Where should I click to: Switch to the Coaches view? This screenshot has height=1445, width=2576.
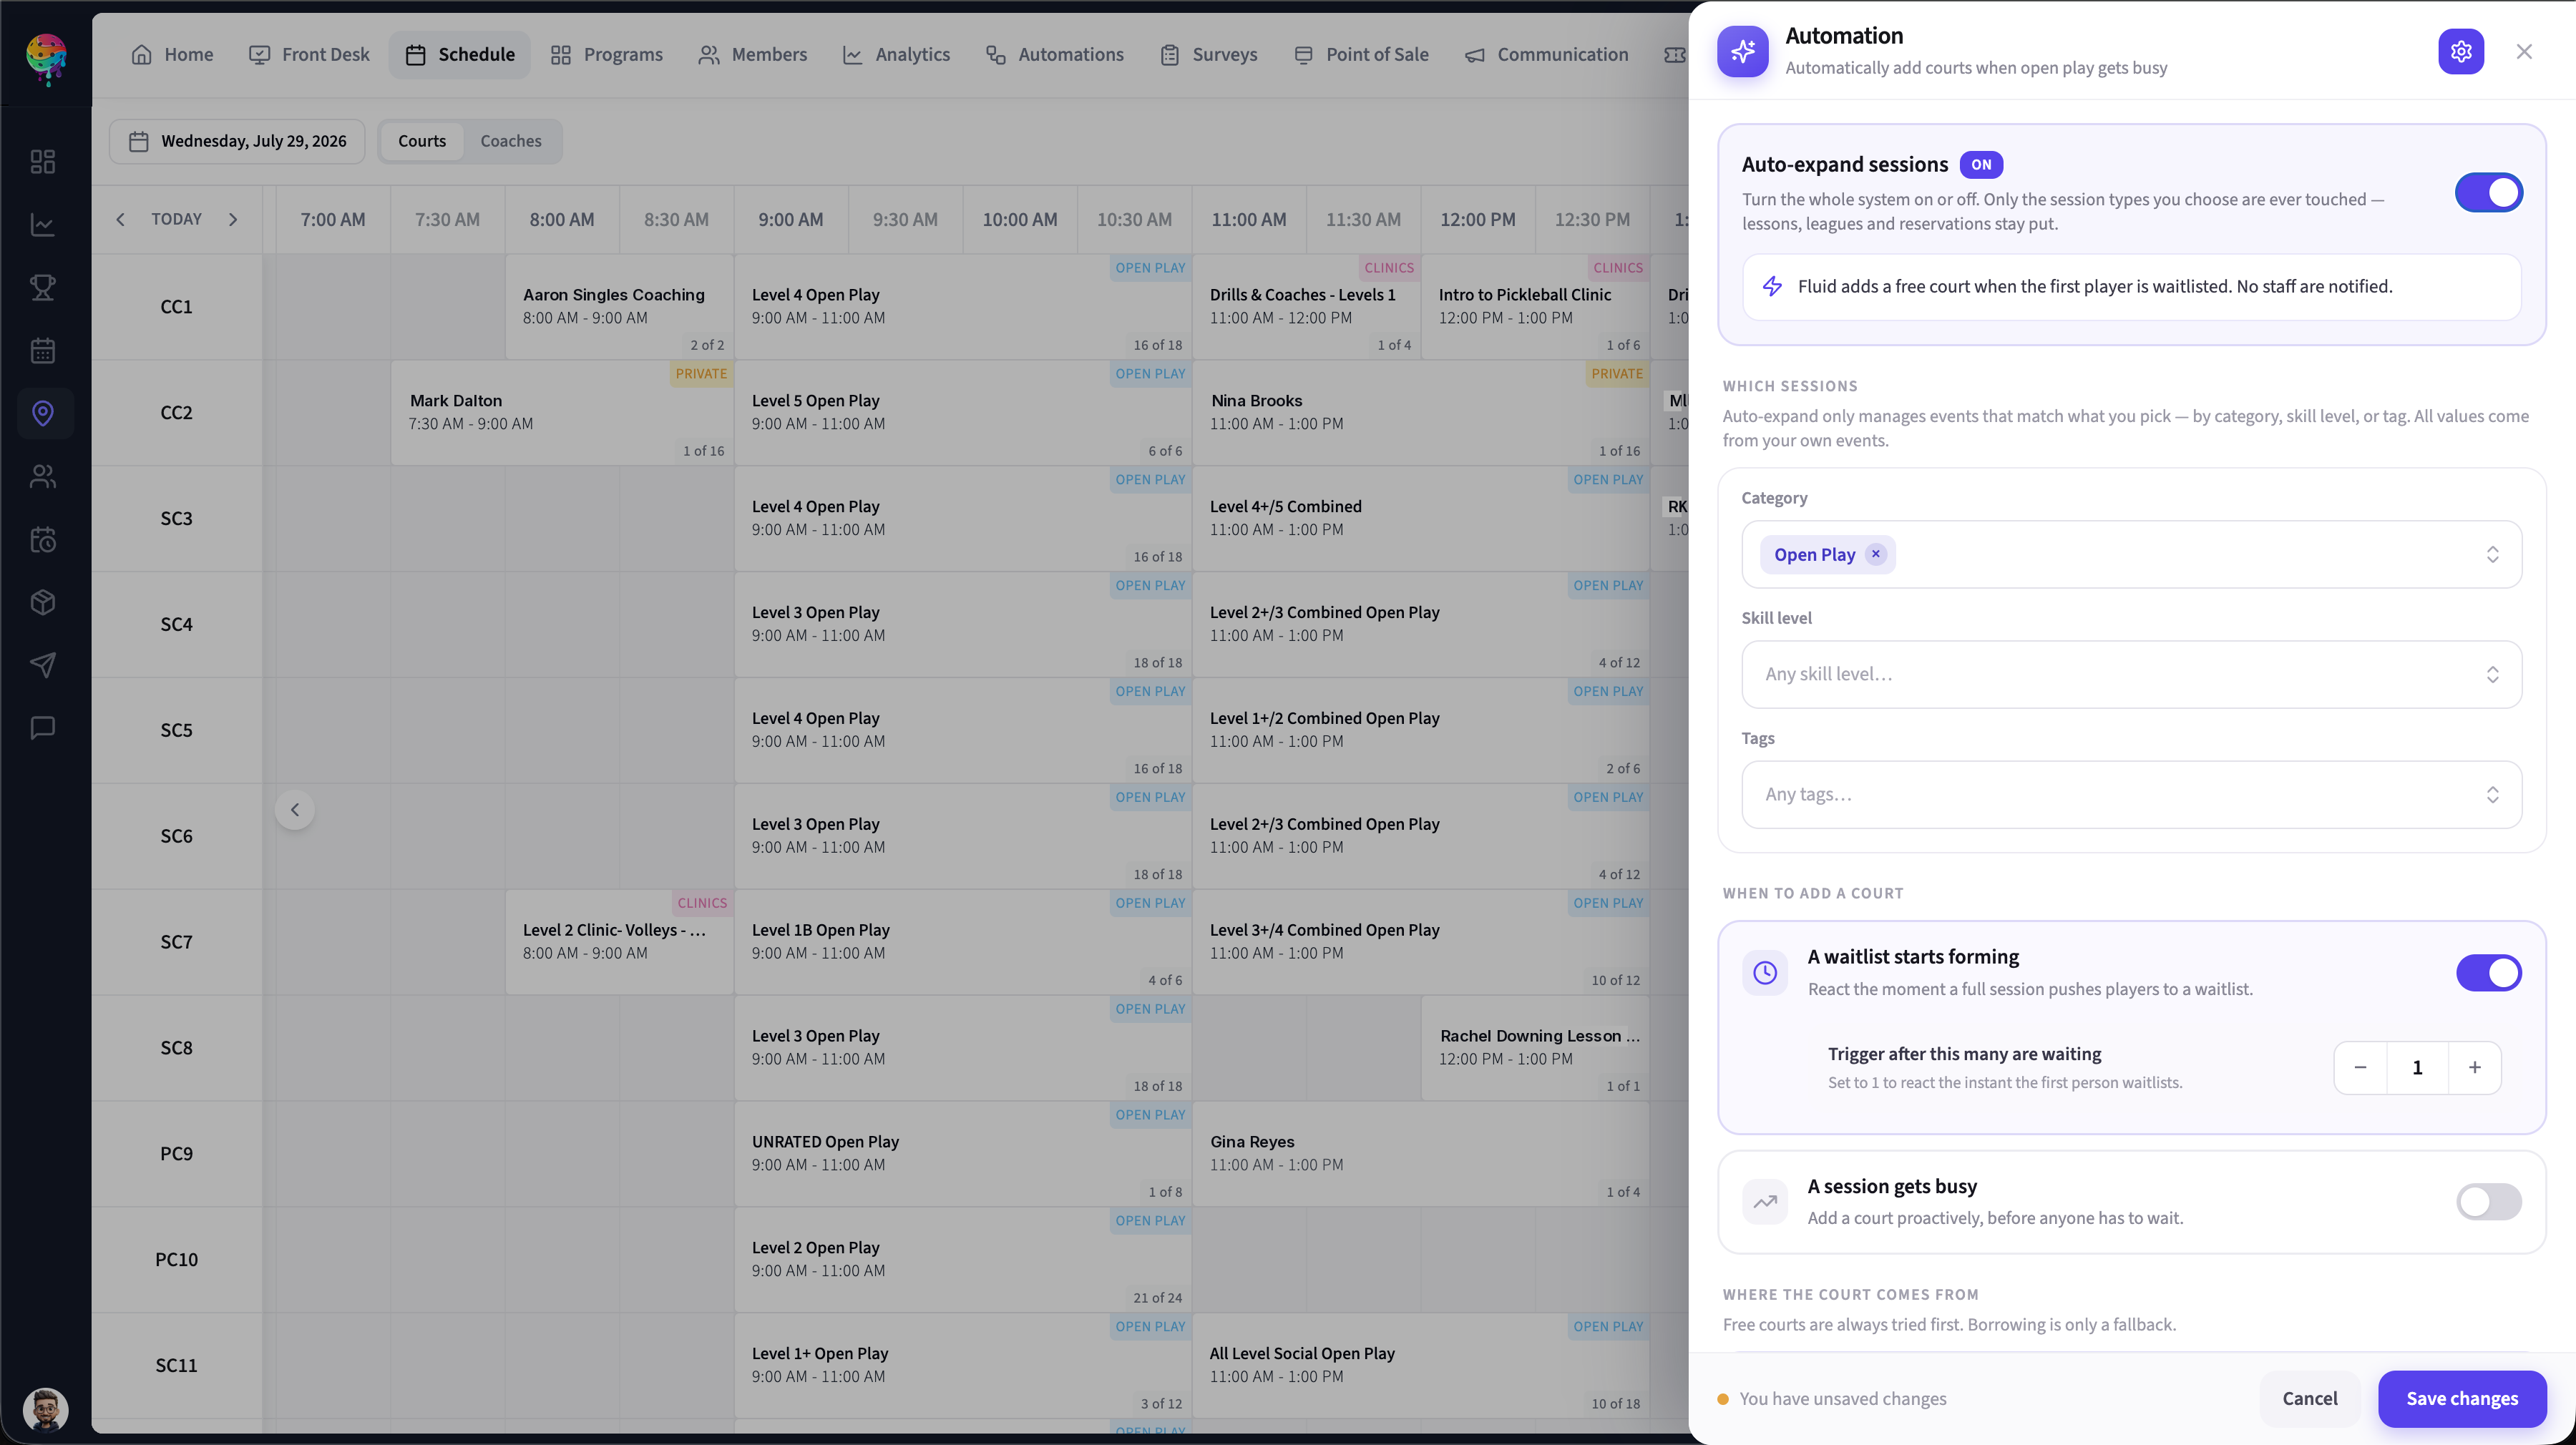[x=511, y=141]
